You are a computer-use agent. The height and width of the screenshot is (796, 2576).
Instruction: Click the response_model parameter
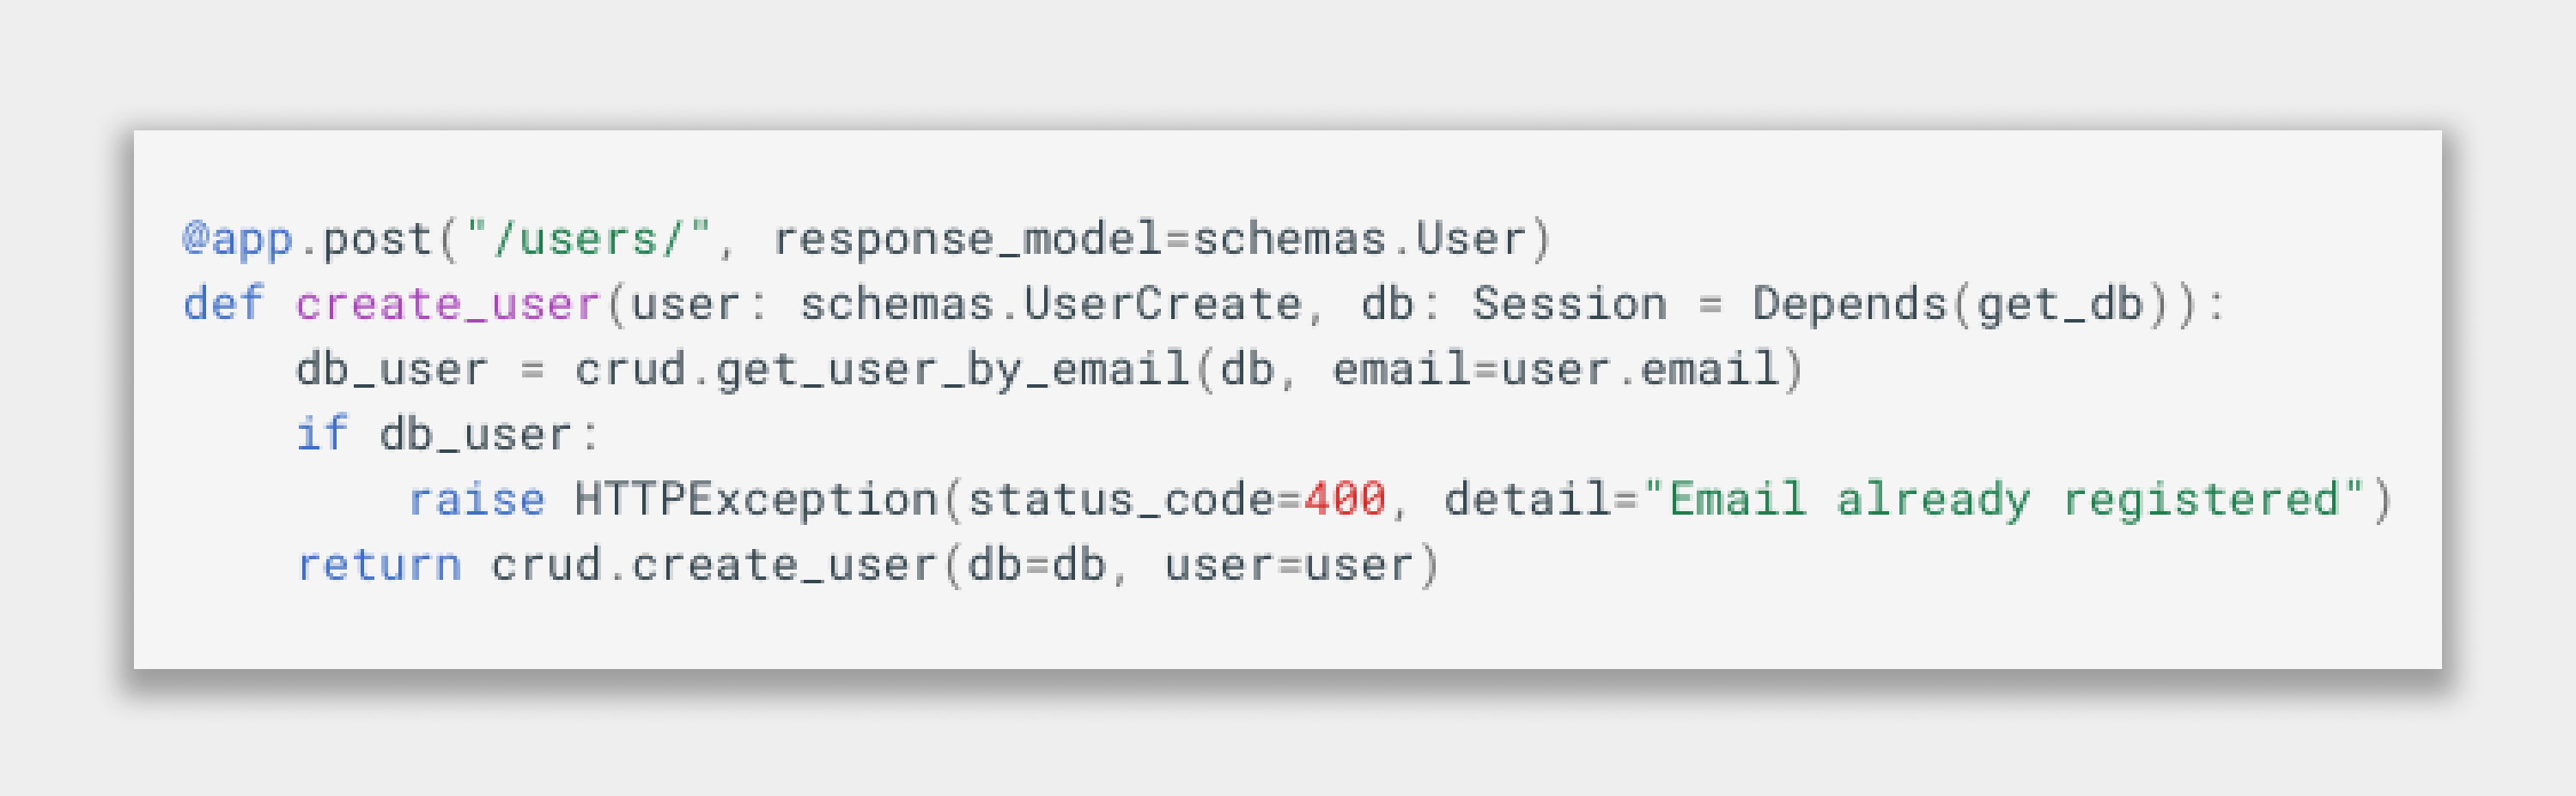[x=967, y=239]
